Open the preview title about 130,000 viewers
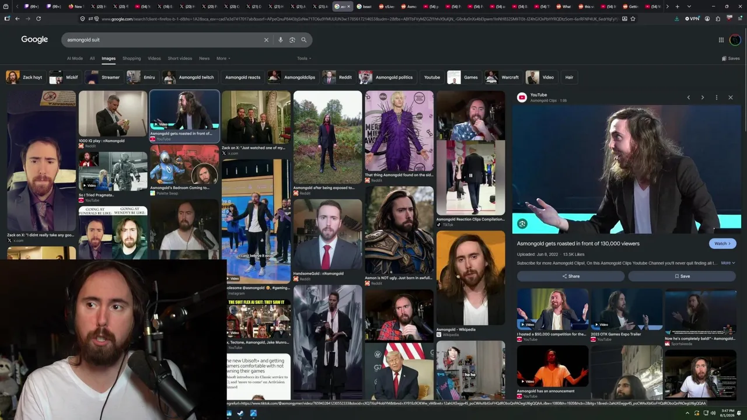The height and width of the screenshot is (420, 747). pos(578,243)
